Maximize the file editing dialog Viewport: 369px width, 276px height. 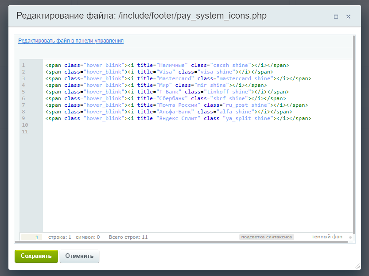tap(336, 16)
